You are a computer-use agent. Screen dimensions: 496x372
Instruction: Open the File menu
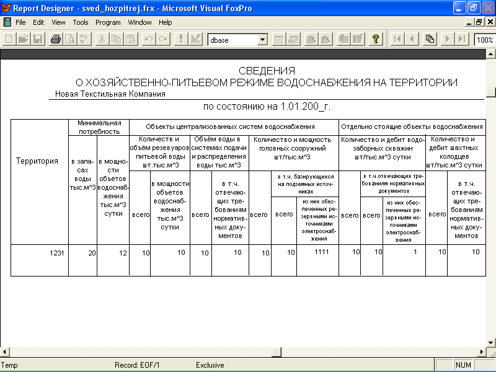click(20, 22)
